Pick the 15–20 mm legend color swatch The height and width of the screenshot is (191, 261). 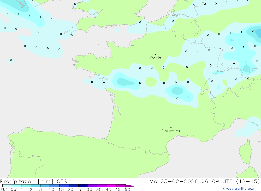pyautogui.click(x=64, y=186)
